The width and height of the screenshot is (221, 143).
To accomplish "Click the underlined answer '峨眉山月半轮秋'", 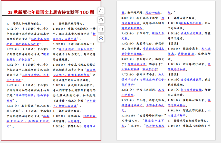I will pos(191,23).
